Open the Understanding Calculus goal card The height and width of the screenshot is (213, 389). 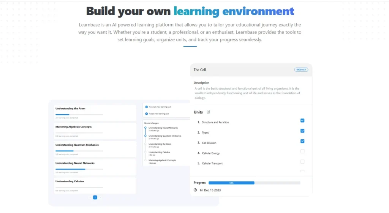click(x=95, y=186)
